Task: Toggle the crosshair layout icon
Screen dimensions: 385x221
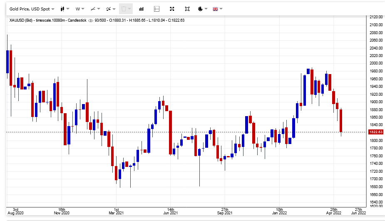Action: [156, 9]
